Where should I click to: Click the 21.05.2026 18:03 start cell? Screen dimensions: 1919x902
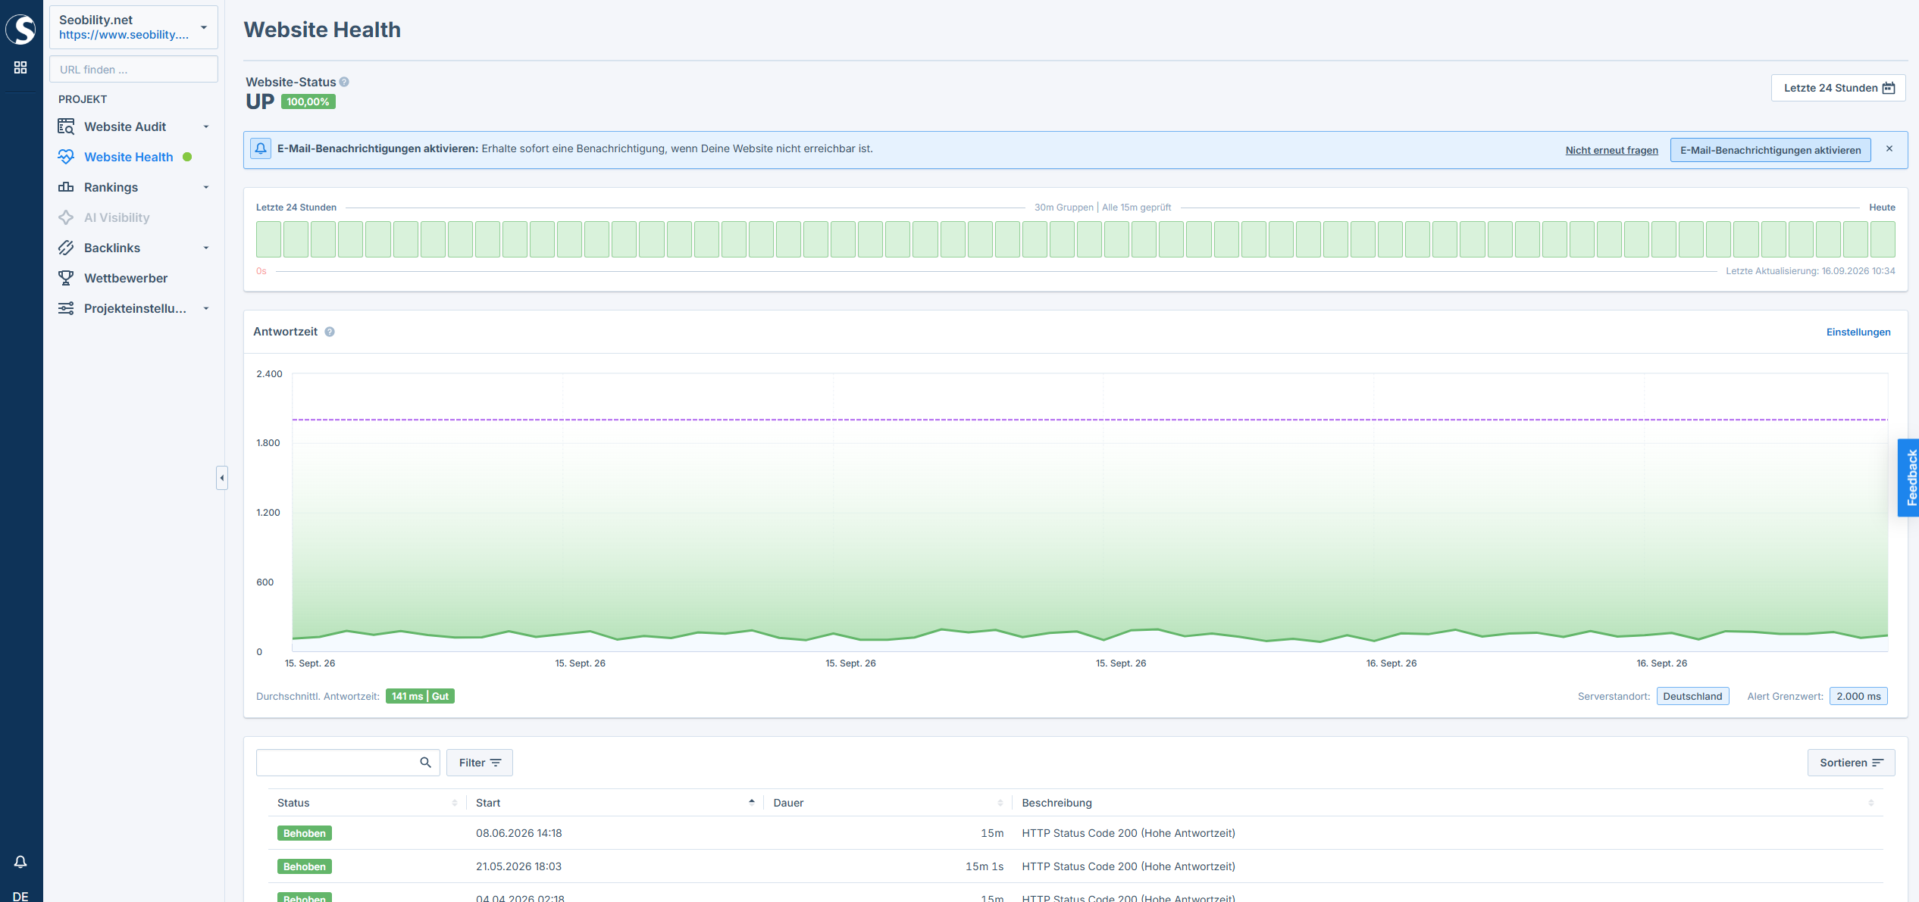(x=518, y=866)
